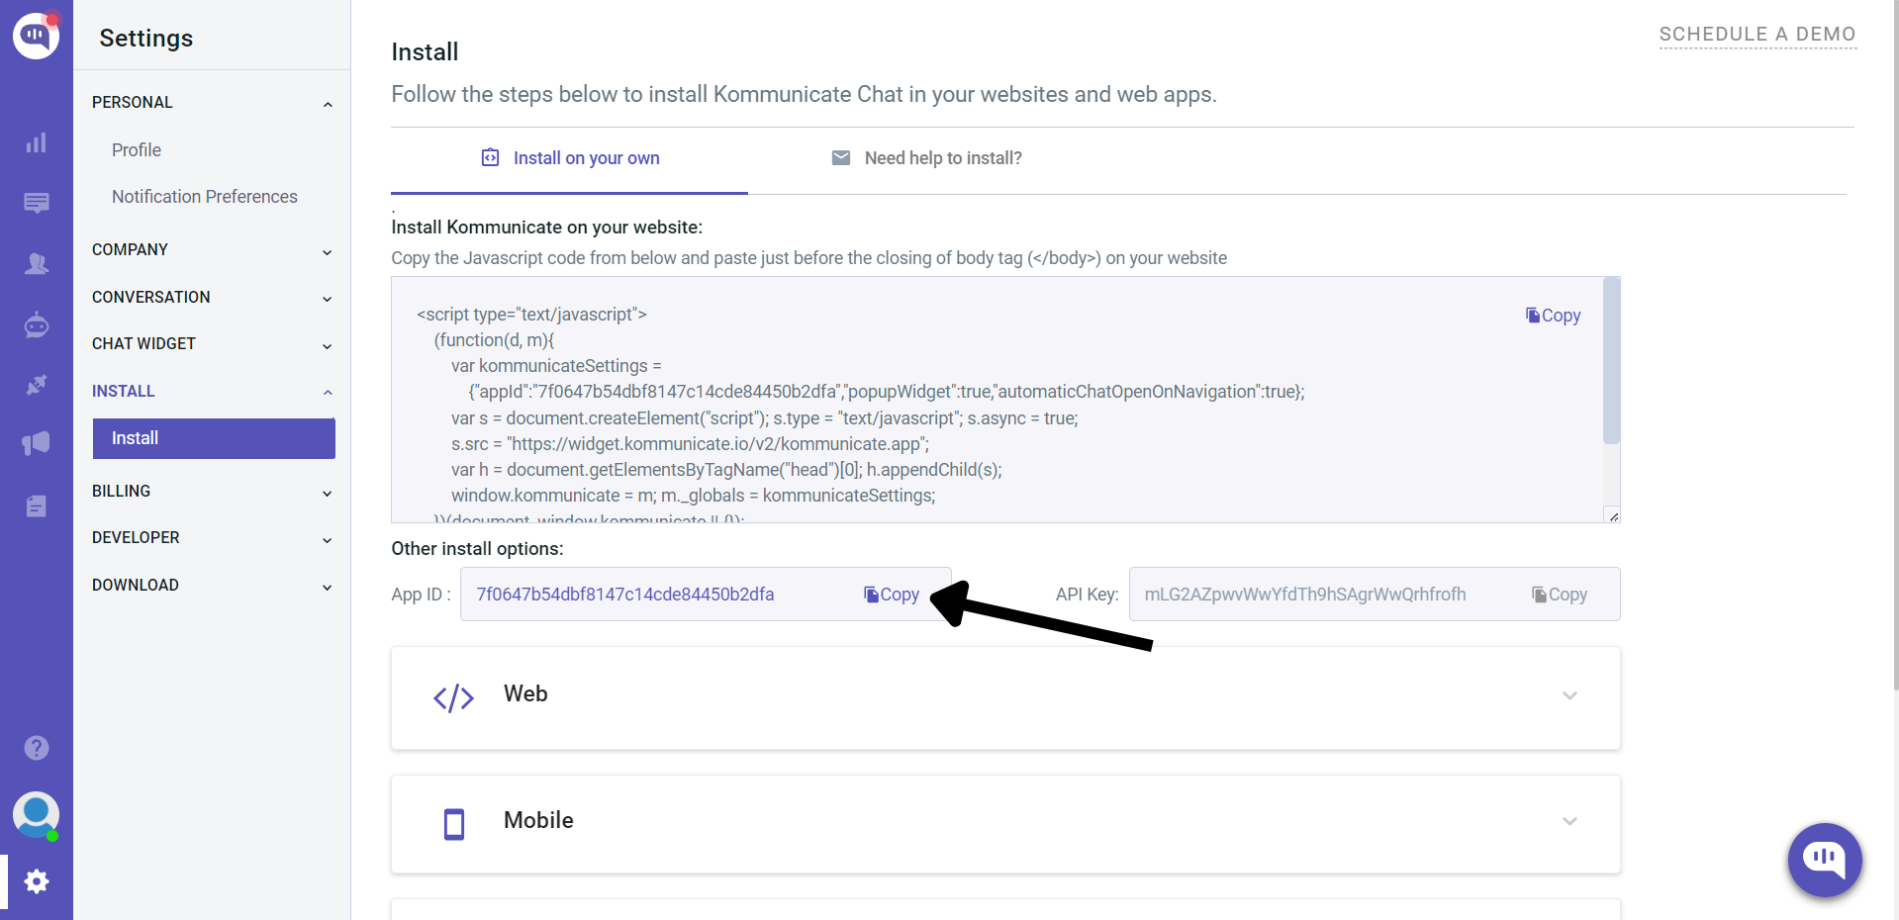The height and width of the screenshot is (920, 1899).
Task: Open Profile settings
Action: pos(137,150)
